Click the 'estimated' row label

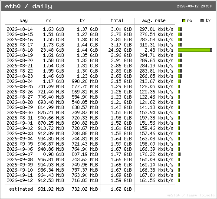(x=21, y=189)
